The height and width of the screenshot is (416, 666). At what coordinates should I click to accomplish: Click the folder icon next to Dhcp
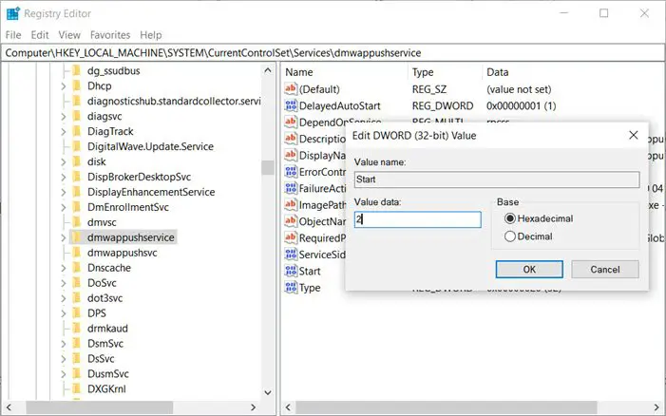76,85
